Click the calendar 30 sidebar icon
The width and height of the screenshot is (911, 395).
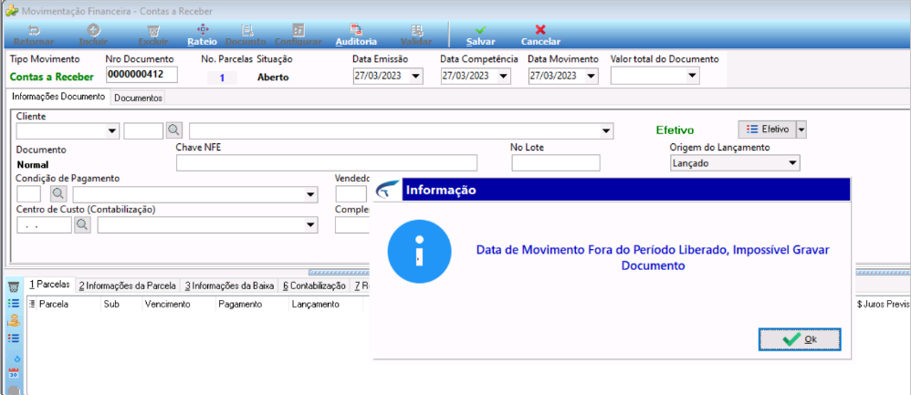click(x=14, y=373)
